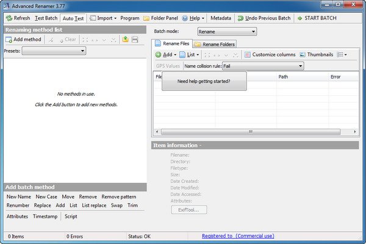
Task: Click the move-to-bottom icon in method list toolbar
Action: 113,40
